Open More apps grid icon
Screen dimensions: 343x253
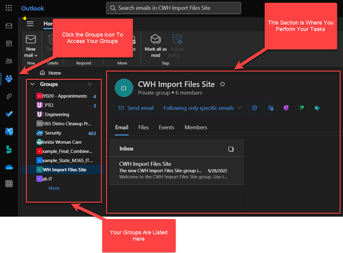pyautogui.click(x=9, y=183)
